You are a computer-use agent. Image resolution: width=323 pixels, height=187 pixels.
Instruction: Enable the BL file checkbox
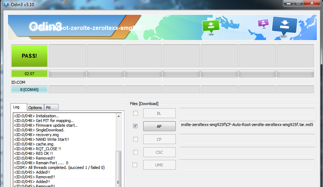click(x=135, y=113)
